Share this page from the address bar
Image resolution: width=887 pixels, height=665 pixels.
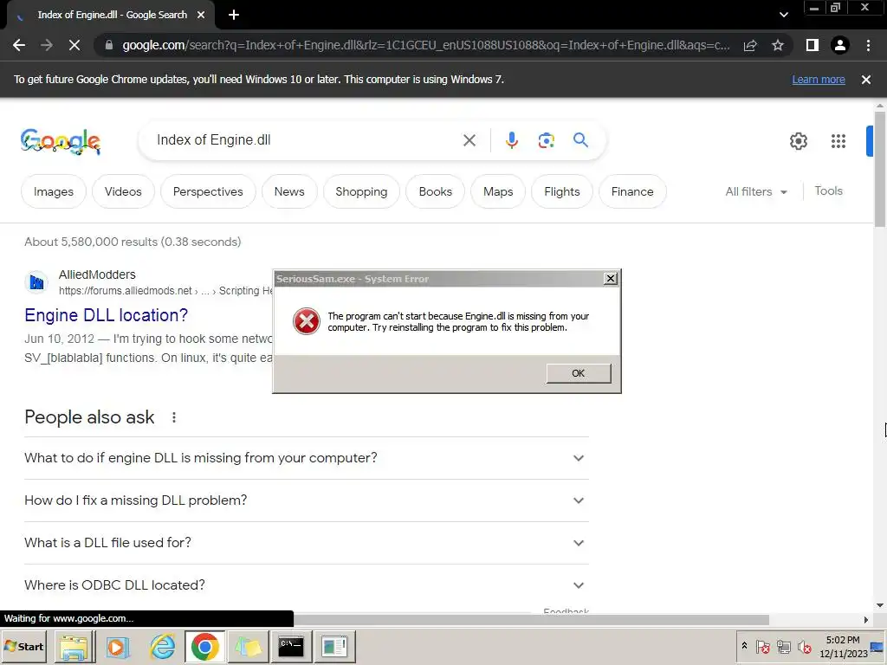click(750, 45)
